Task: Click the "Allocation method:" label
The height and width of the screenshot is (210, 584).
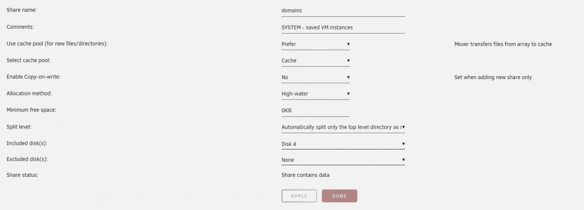Action: point(29,94)
